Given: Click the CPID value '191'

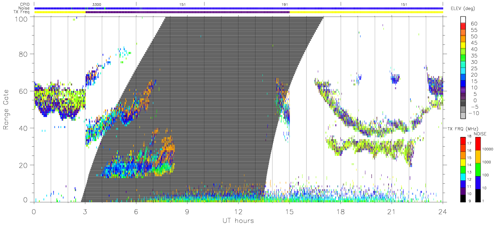Looking at the screenshot, I should 285,4.
